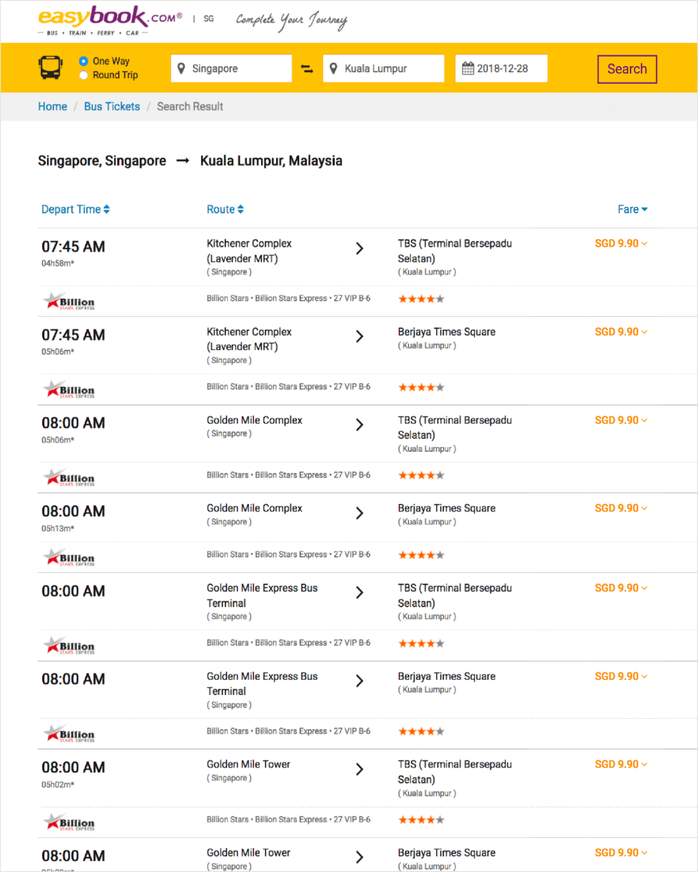Click the Kuala Lumpur destination input field
This screenshot has width=698, height=872.
[384, 68]
